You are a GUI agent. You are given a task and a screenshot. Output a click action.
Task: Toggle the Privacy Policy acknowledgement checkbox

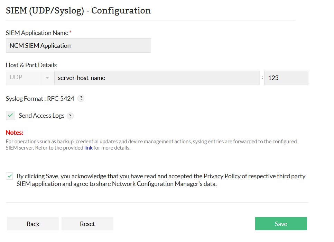(9, 176)
